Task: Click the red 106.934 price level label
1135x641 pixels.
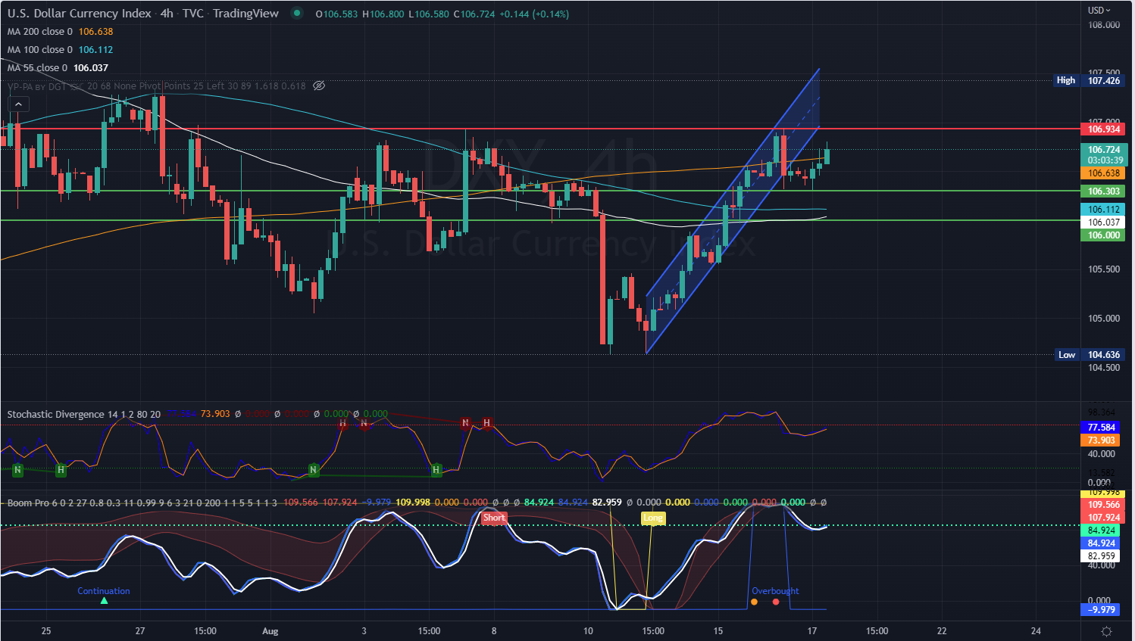Action: pos(1103,129)
